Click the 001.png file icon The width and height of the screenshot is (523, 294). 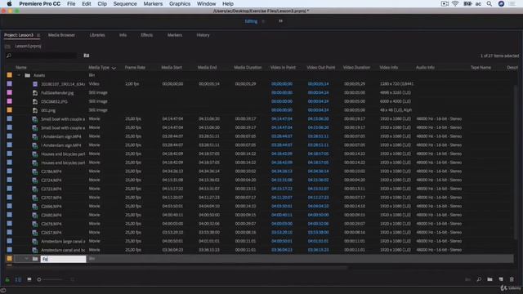[x=35, y=110]
